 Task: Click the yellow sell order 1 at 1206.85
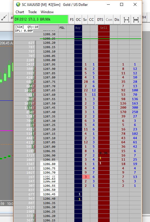pyautogui.click(x=100, y=158)
